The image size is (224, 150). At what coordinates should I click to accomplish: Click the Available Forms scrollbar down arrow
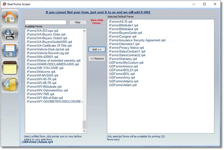tap(84, 131)
